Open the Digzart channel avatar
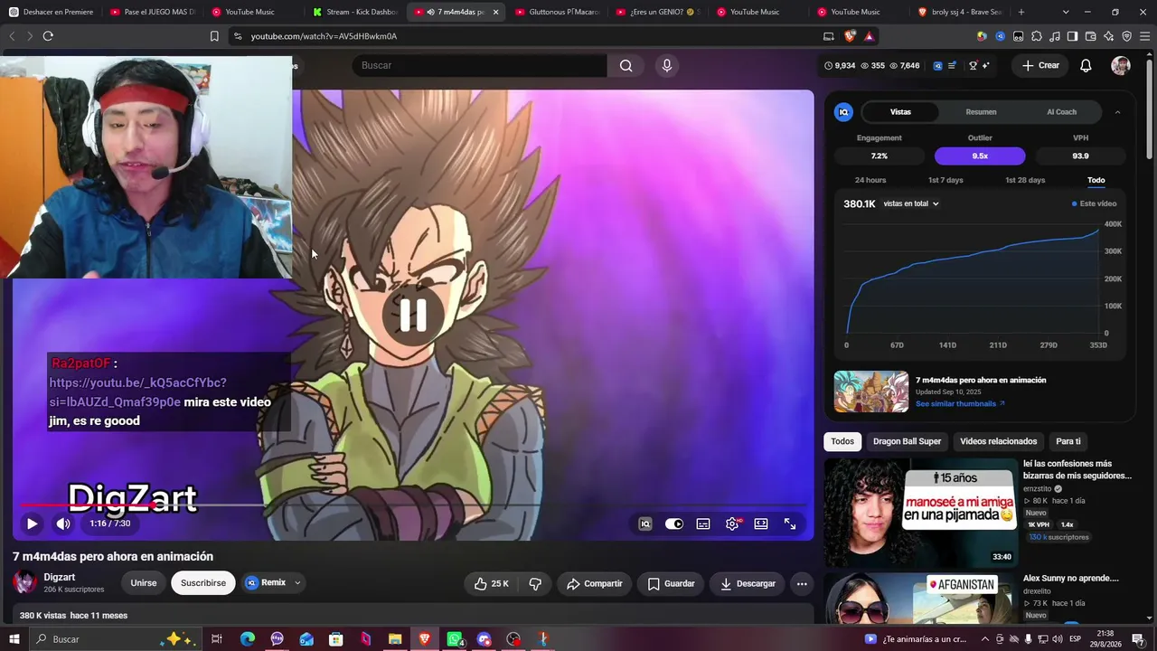 25,583
